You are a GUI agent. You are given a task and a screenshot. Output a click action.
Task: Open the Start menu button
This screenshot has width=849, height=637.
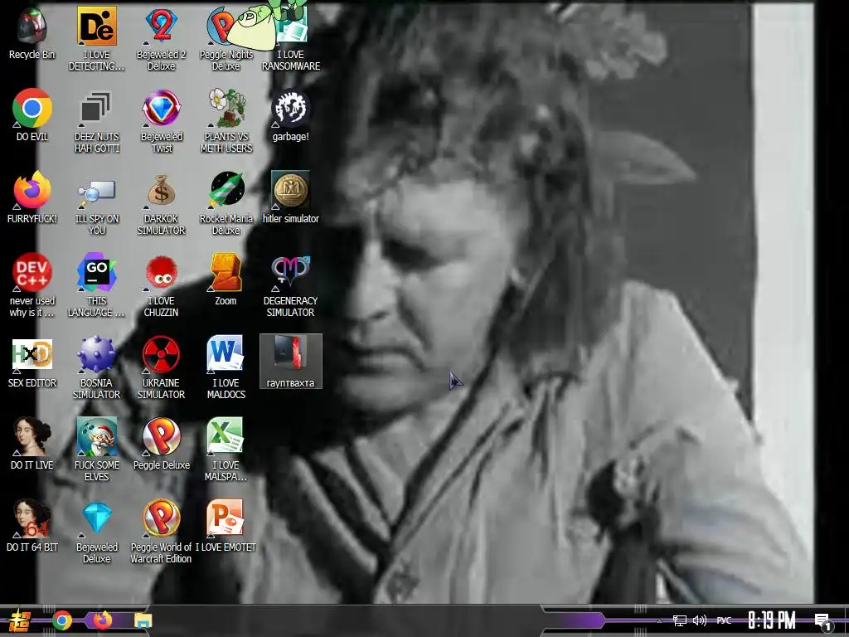[x=19, y=620]
